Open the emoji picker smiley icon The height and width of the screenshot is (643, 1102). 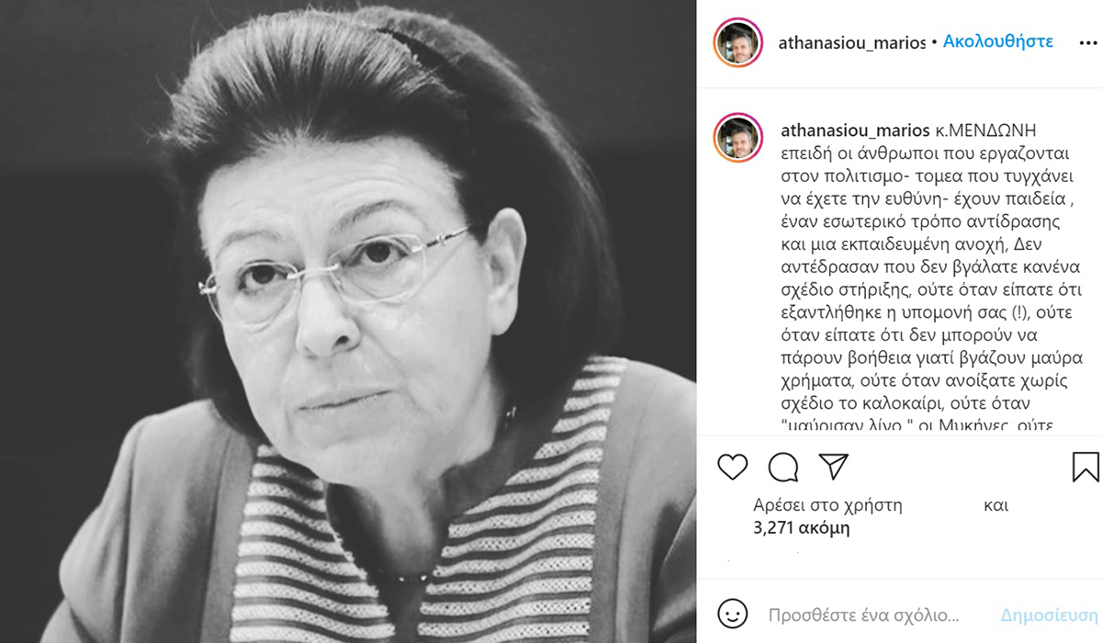pyautogui.click(x=731, y=613)
